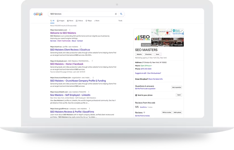Click Suggest an edit link
234x150 pixels.
pos(141,73)
